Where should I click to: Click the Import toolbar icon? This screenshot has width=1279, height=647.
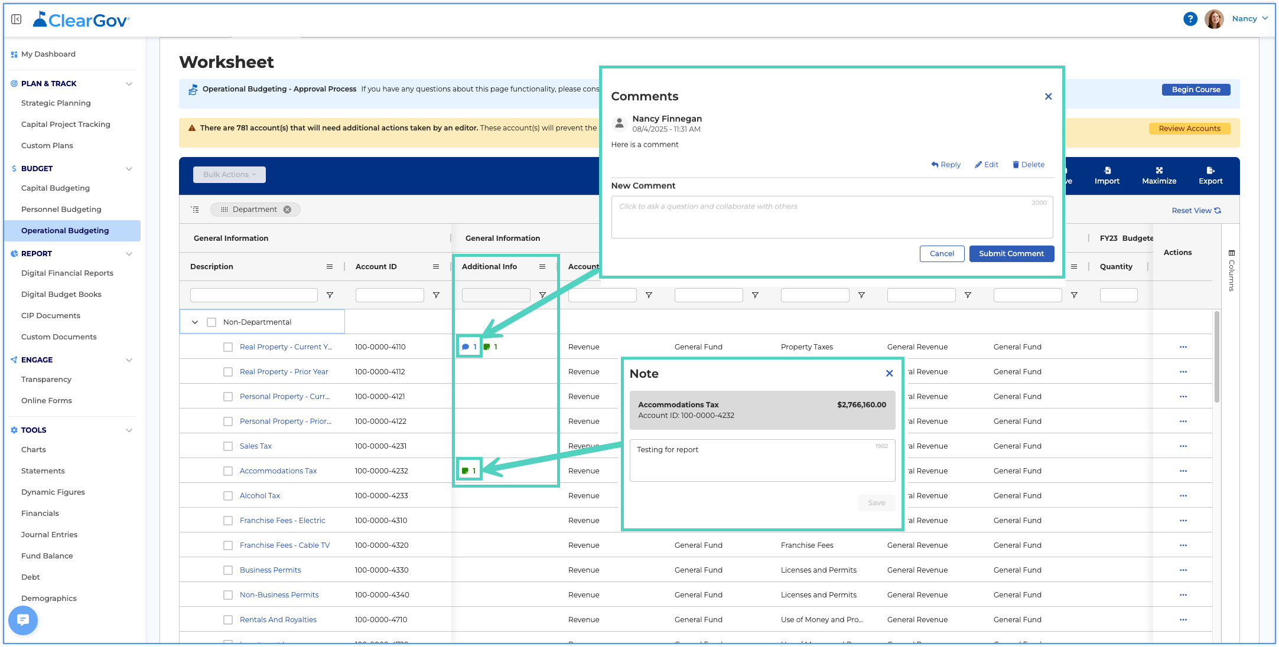(1106, 175)
